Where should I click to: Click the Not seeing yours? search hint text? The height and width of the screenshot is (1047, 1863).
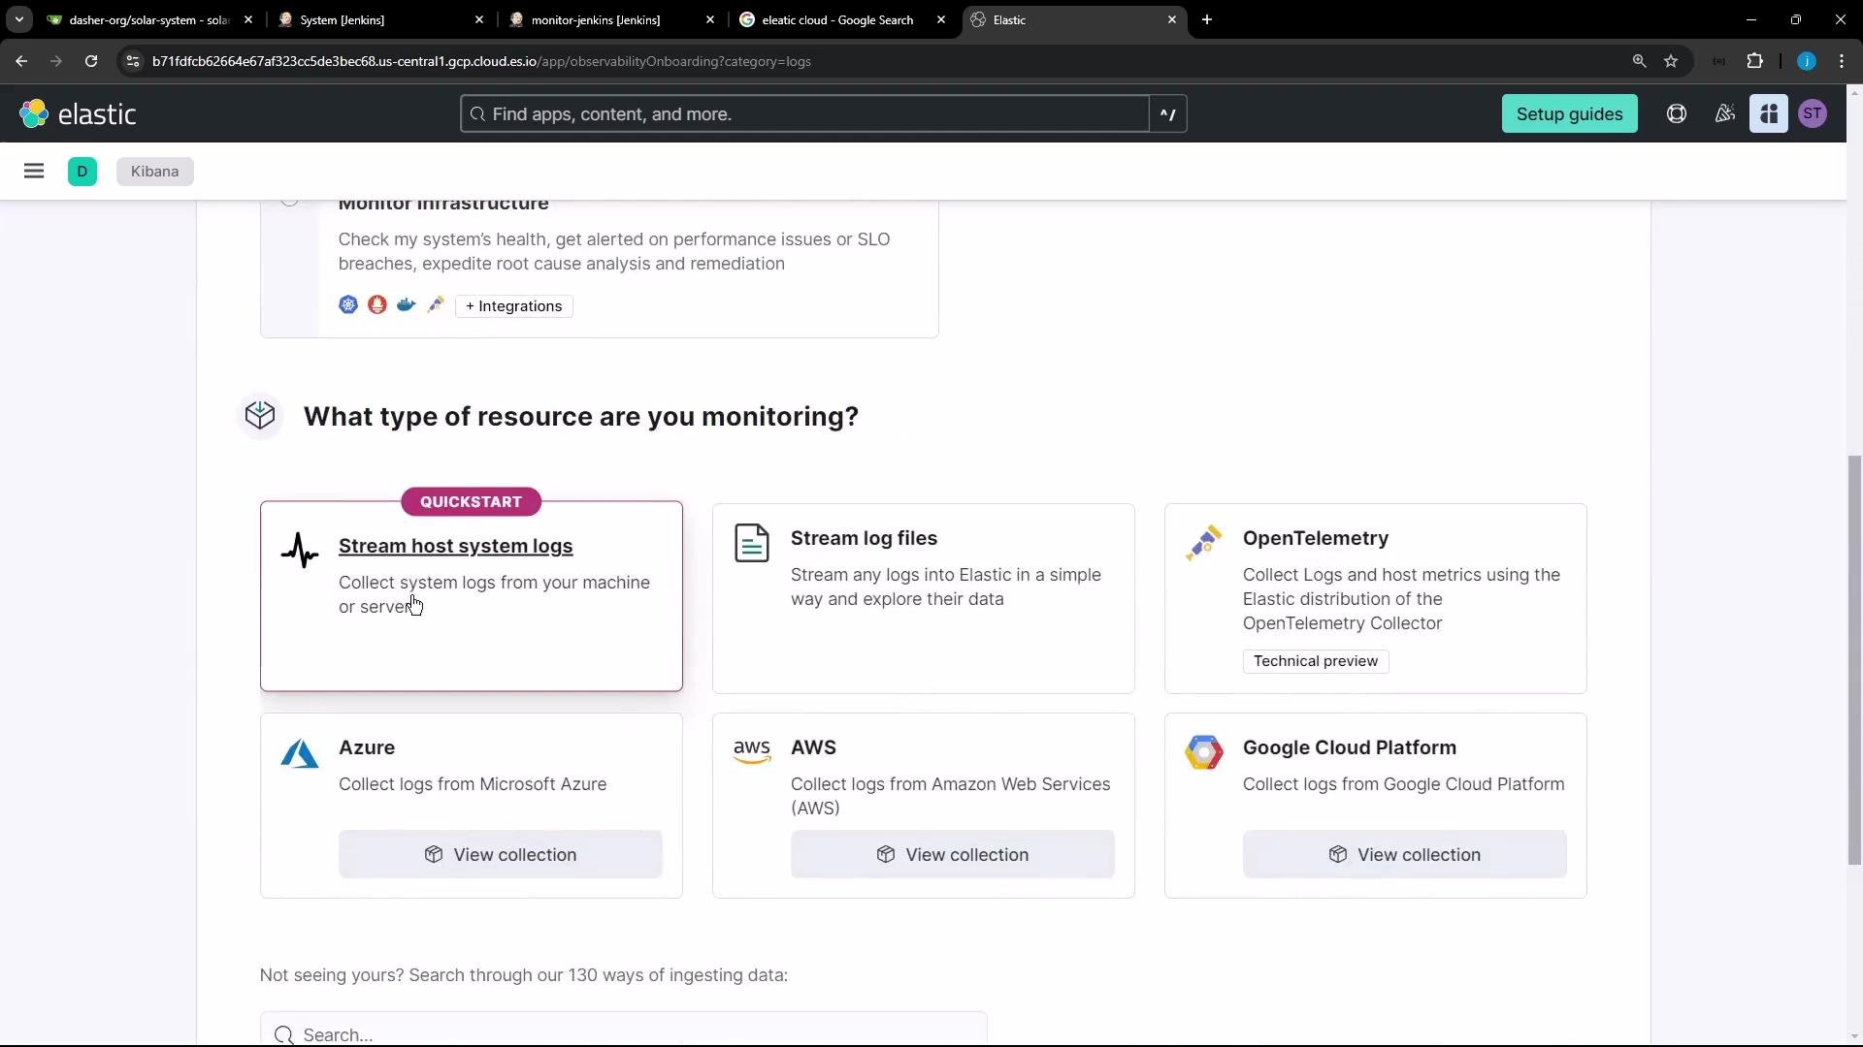[524, 975]
